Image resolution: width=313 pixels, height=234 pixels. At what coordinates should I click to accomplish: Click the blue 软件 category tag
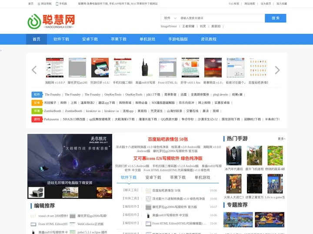point(37,94)
